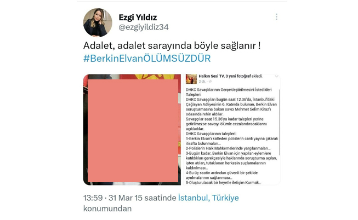Click the "DHKC Savaşçılarının talepleri:" line
This screenshot has height=220, width=358.
coord(211,134)
